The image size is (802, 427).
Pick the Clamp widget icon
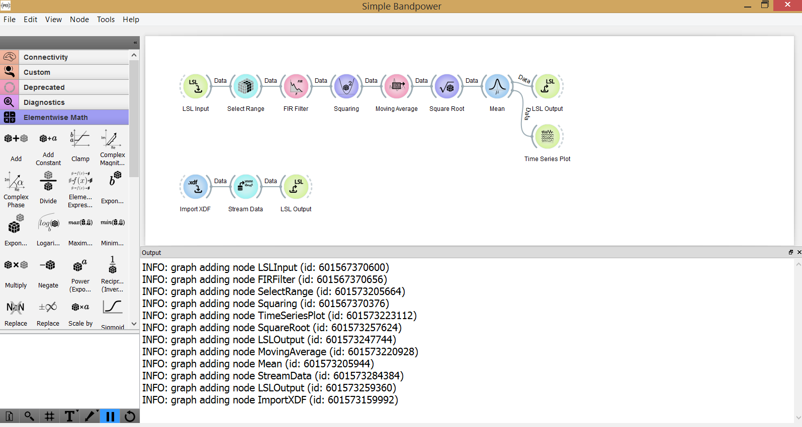pyautogui.click(x=80, y=138)
